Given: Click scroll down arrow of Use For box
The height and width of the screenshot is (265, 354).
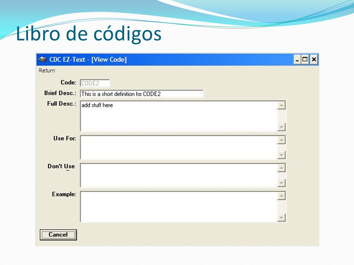Looking at the screenshot, I should (281, 155).
